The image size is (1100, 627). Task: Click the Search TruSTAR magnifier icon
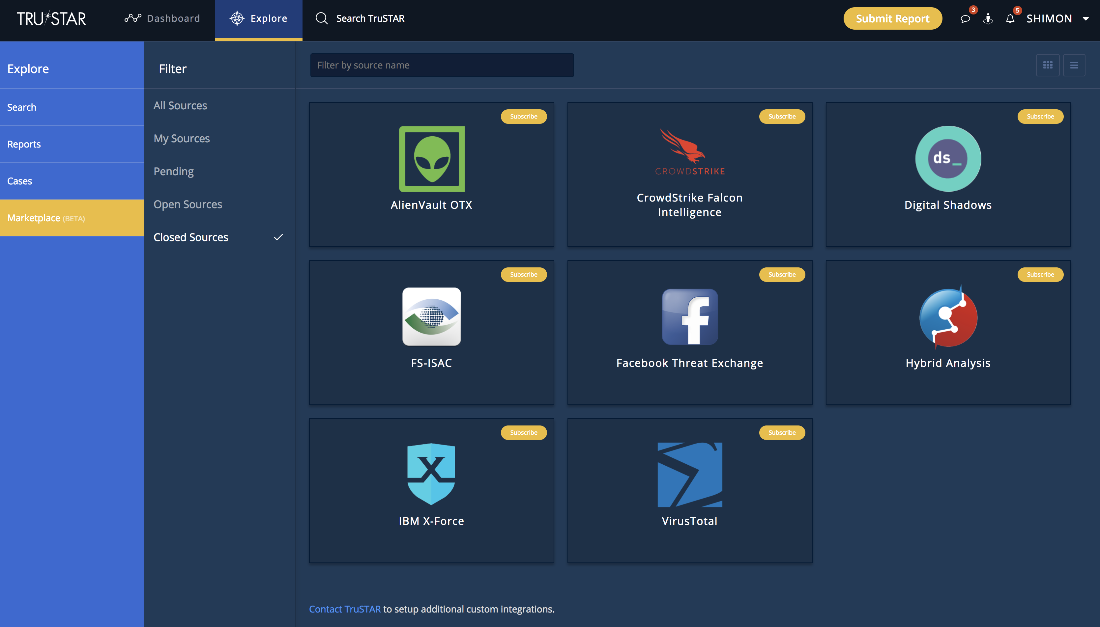tap(322, 18)
